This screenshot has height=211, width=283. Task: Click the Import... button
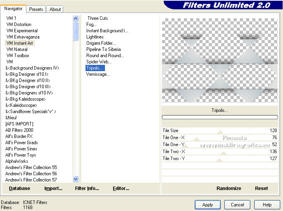53,188
